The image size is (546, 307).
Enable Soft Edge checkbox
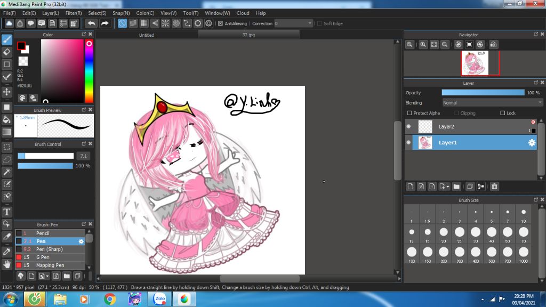[320, 23]
